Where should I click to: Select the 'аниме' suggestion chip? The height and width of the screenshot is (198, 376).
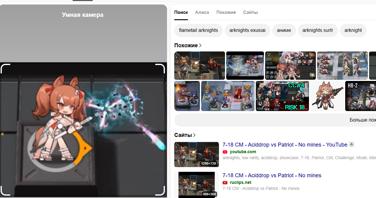point(284,30)
